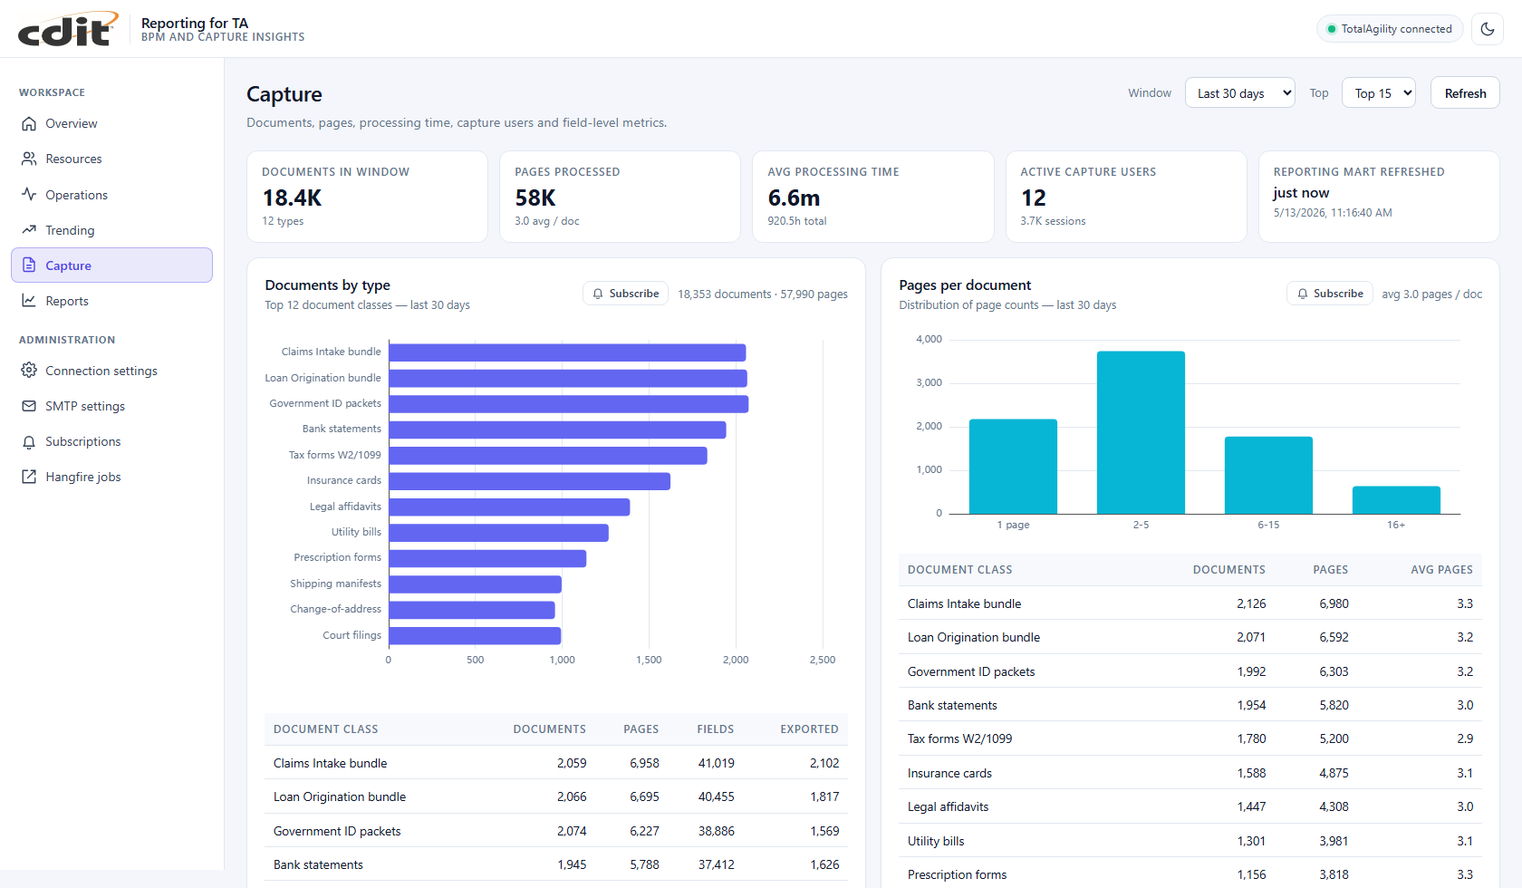Click the TotalAgility connected badge
The height and width of the screenshot is (888, 1522).
pyautogui.click(x=1390, y=29)
